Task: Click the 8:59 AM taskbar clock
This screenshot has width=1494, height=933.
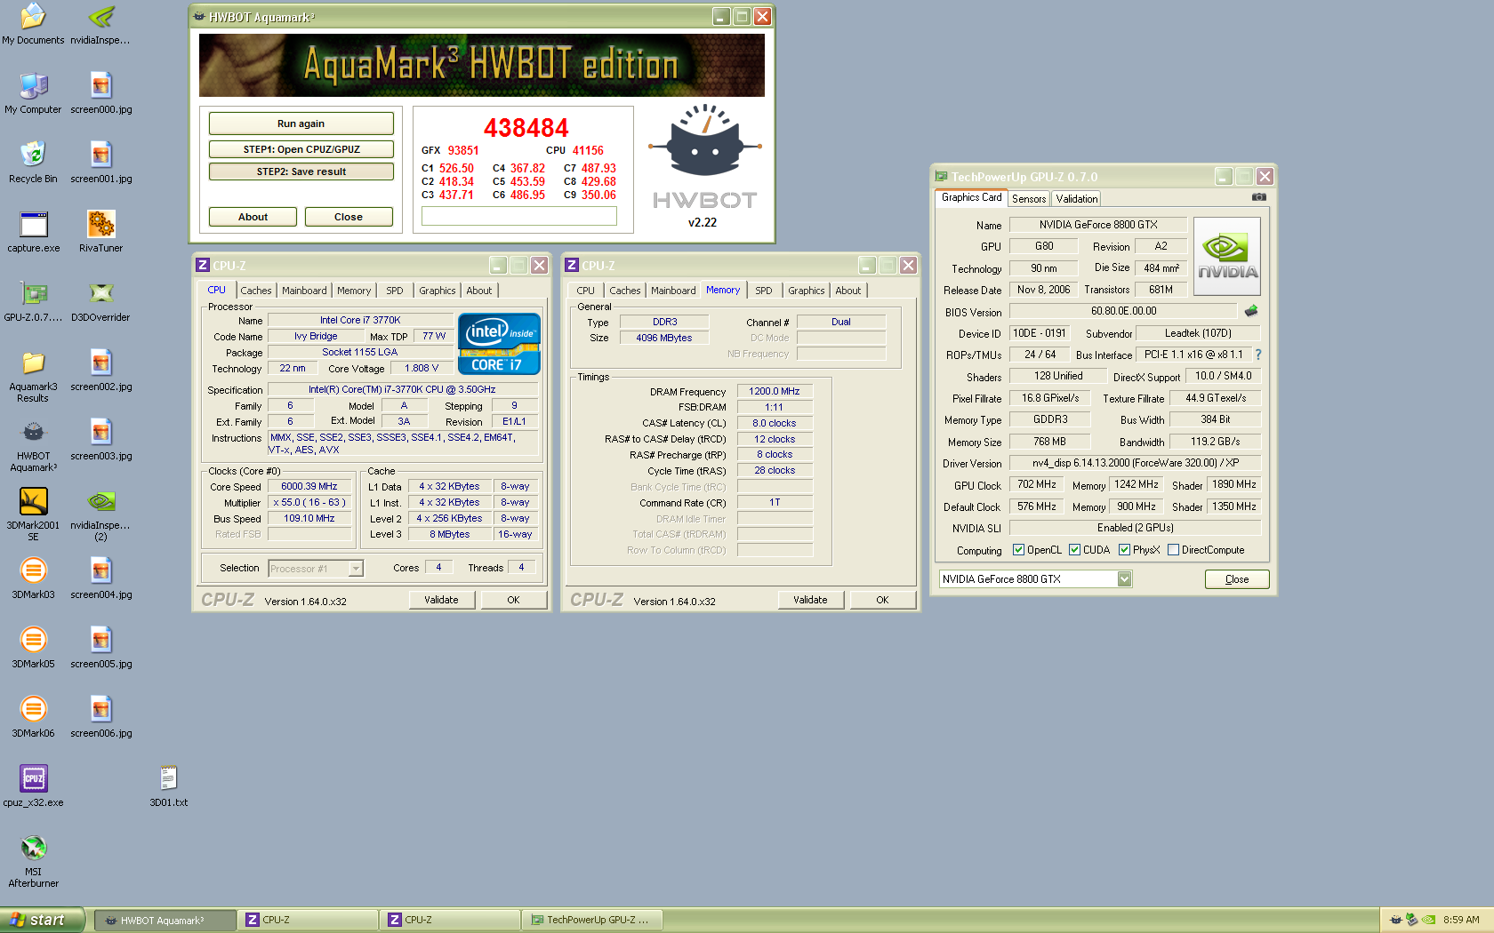Action: 1461,920
